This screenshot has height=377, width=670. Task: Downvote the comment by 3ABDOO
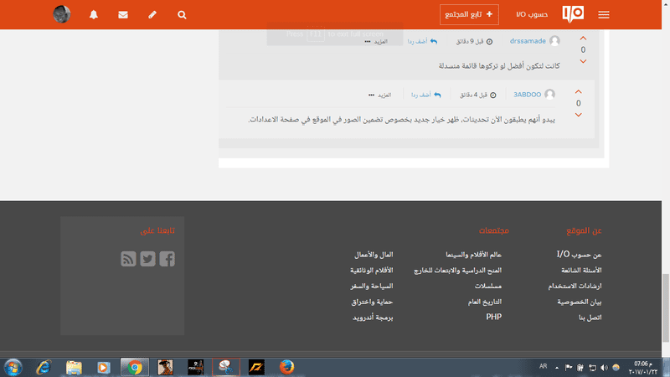[x=578, y=115]
